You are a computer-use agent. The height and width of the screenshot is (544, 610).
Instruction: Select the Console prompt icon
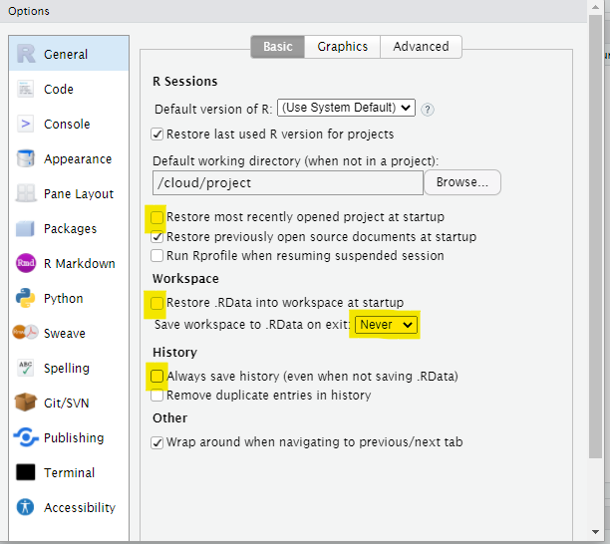coord(26,124)
